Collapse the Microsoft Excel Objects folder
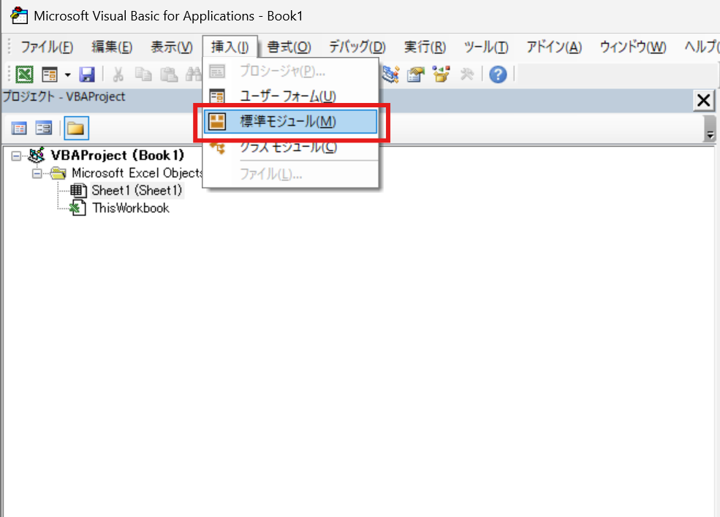The width and height of the screenshot is (720, 517). 37,173
